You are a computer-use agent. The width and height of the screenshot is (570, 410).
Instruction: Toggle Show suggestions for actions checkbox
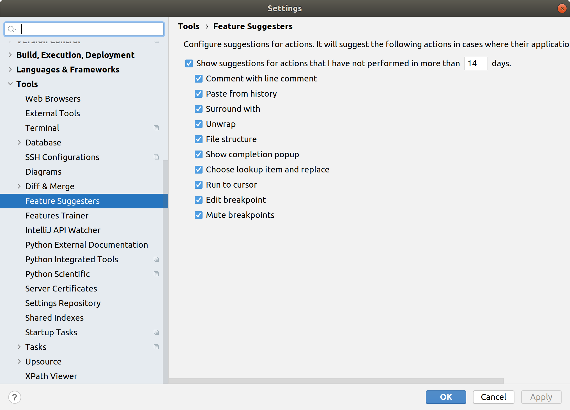click(189, 63)
